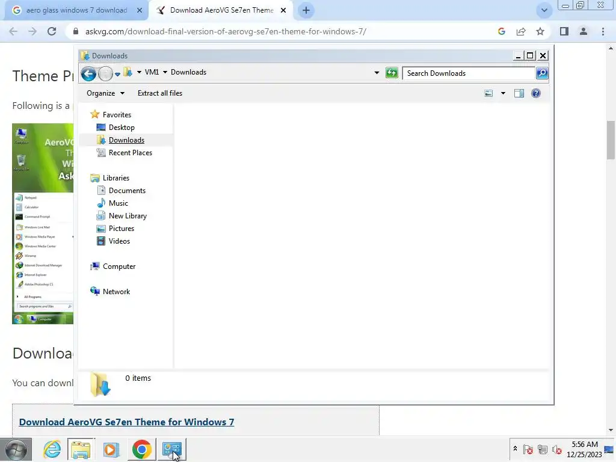
Task: Click breadcrumb folder icon in address bar
Action: click(x=128, y=72)
